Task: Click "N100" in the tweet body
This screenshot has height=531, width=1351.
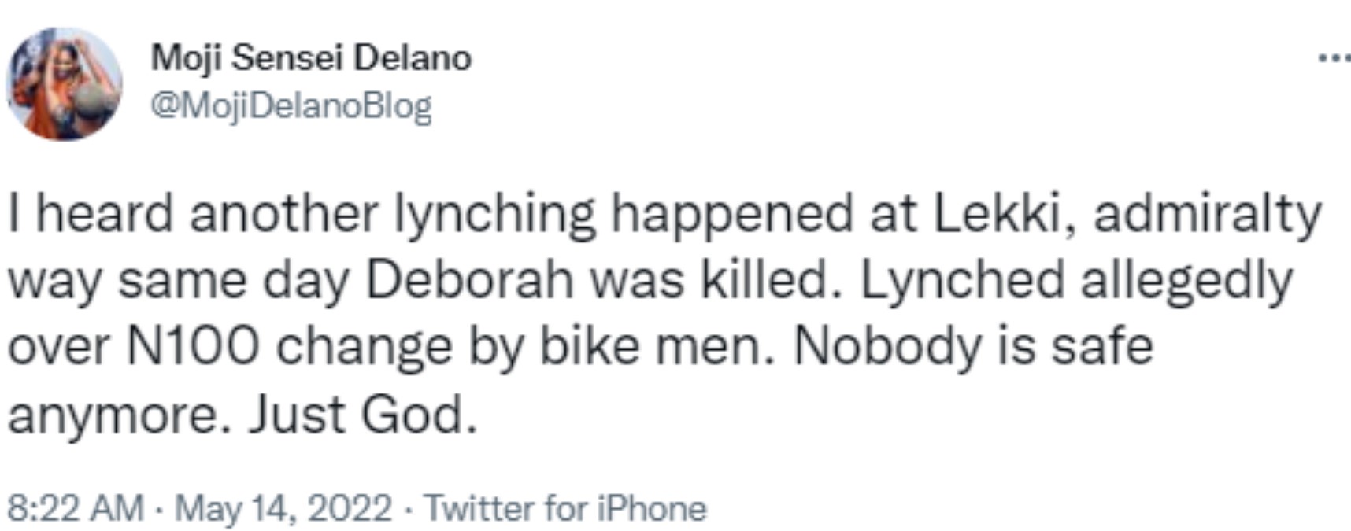Action: pyautogui.click(x=192, y=346)
